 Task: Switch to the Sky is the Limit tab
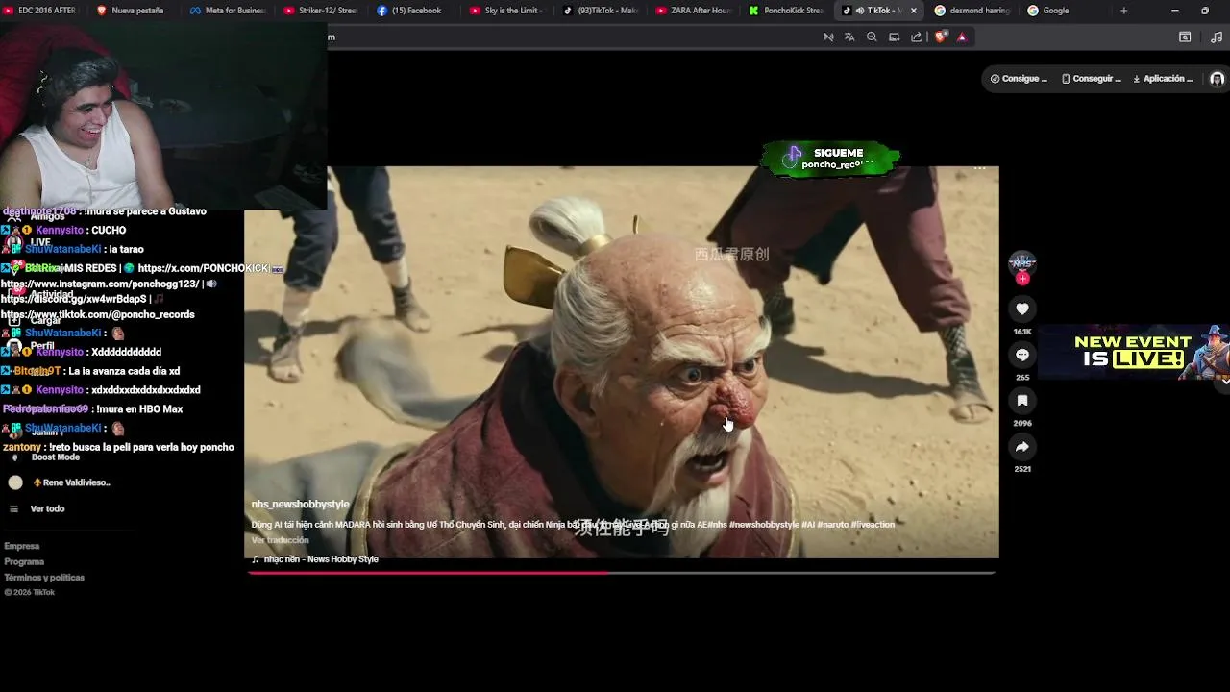coord(506,11)
